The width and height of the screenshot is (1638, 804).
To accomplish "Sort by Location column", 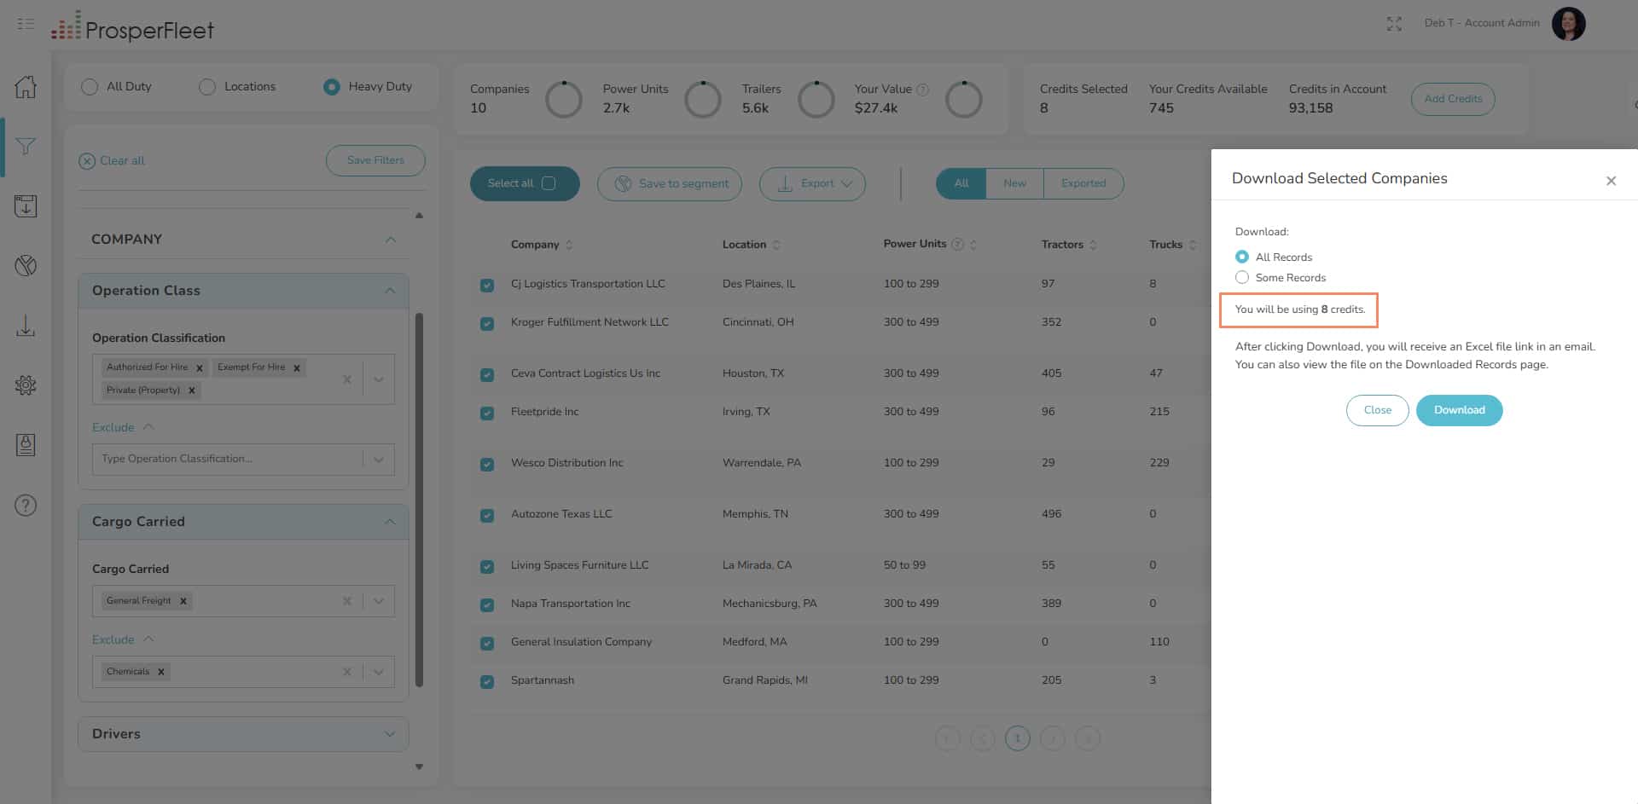I will tap(776, 245).
